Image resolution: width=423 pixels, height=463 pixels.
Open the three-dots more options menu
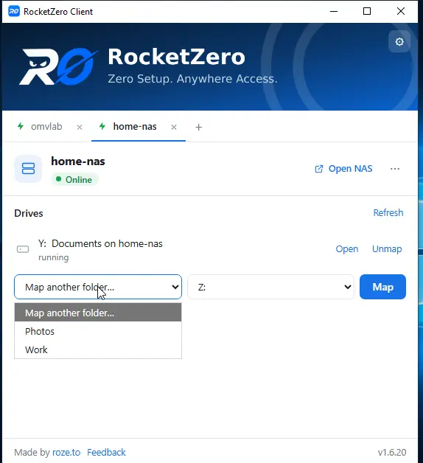point(395,169)
